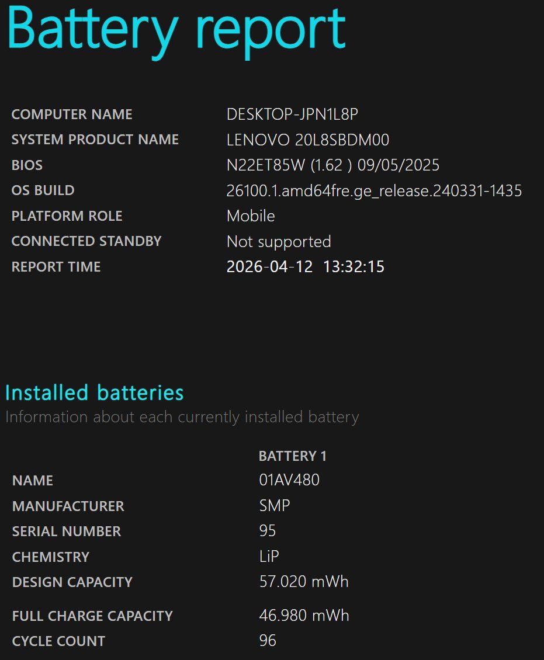This screenshot has width=544, height=660.
Task: Click the design capacity 57.020 mWh
Action: [x=304, y=582]
